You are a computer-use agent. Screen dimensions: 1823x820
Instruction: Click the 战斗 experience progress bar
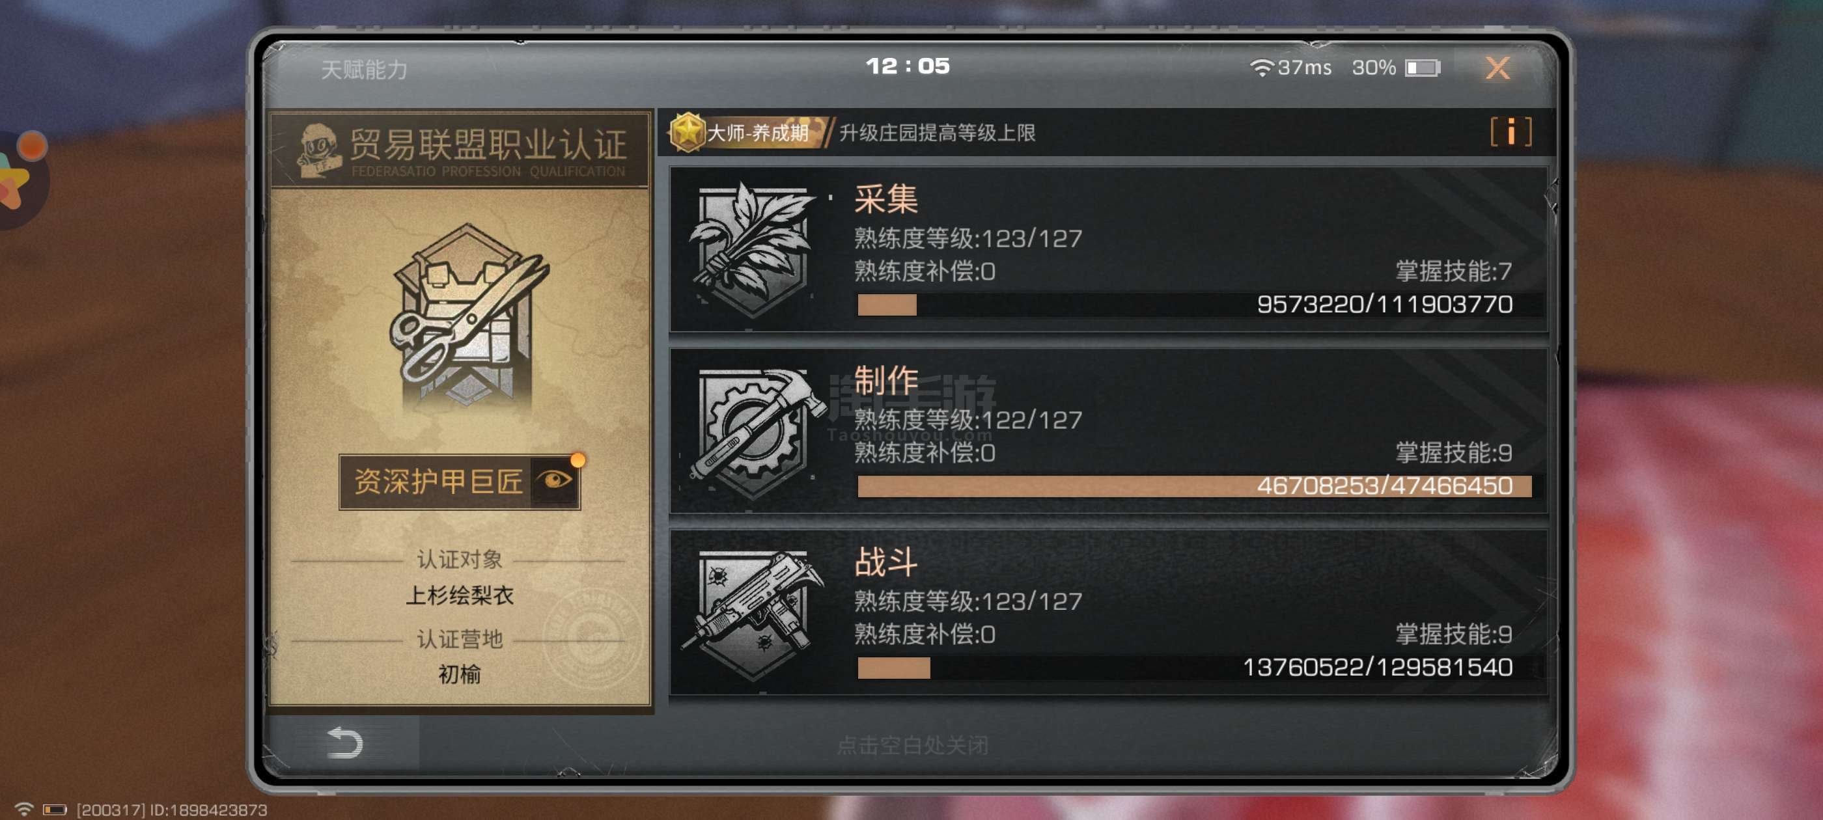click(1194, 667)
